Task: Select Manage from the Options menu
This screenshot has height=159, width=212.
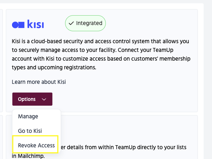Action: (28, 117)
